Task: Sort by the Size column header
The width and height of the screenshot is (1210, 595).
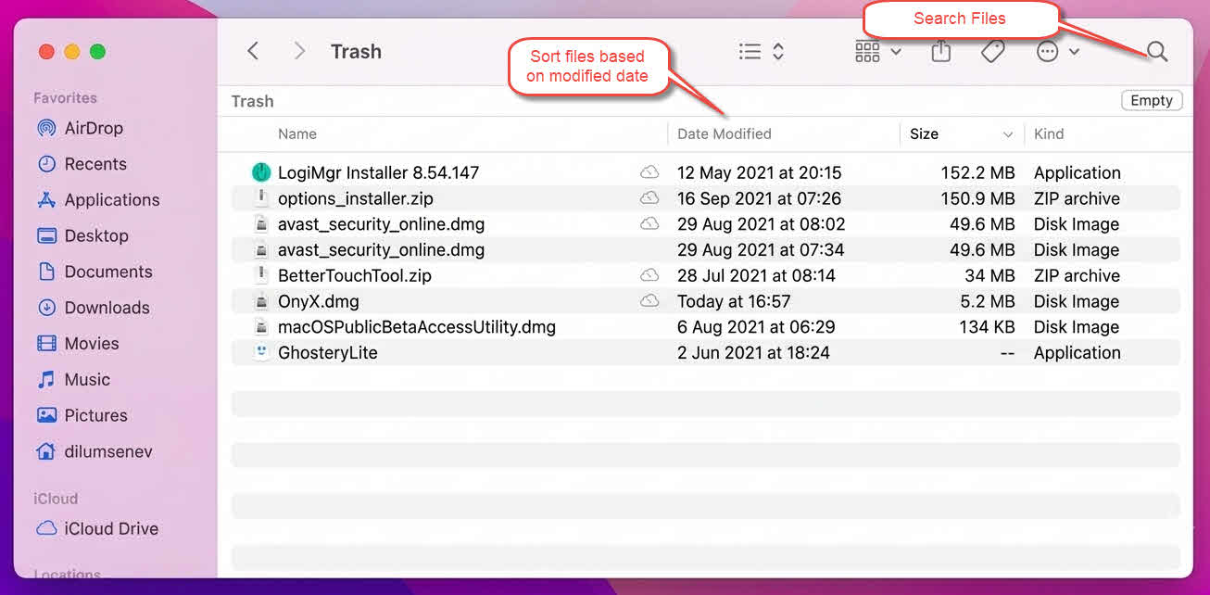Action: click(x=924, y=133)
